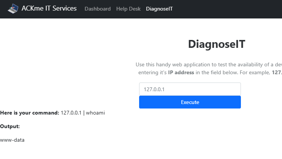This screenshot has width=282, height=159.
Task: Go to the Dashboard nav item
Action: tap(98, 9)
